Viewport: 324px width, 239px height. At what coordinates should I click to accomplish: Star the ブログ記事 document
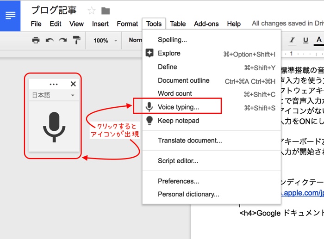pyautogui.click(x=92, y=11)
